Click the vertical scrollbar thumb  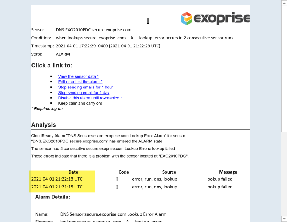pos(284,69)
